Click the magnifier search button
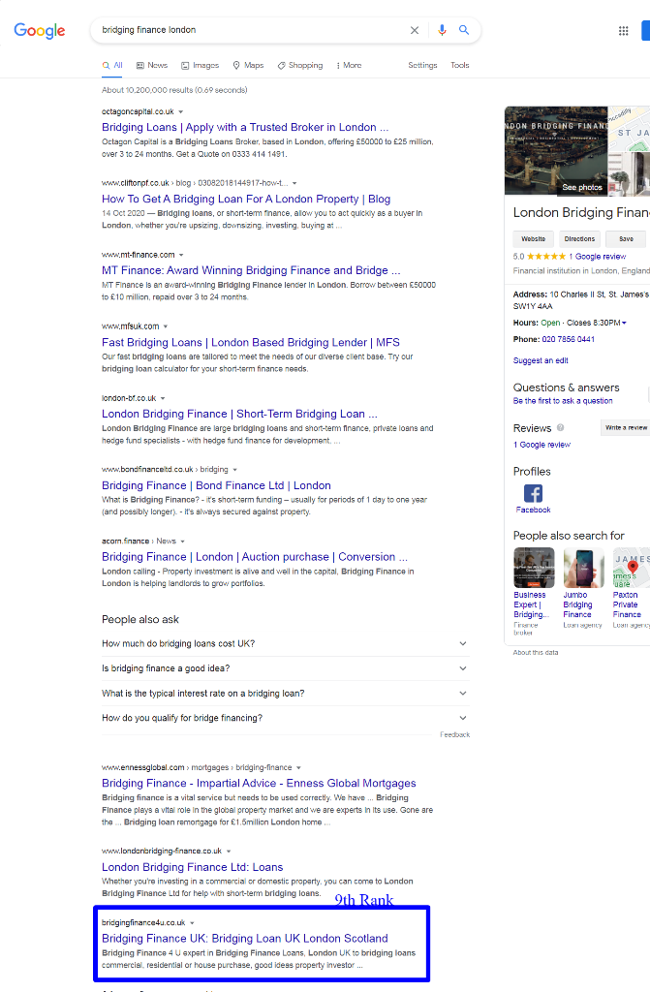 464,30
